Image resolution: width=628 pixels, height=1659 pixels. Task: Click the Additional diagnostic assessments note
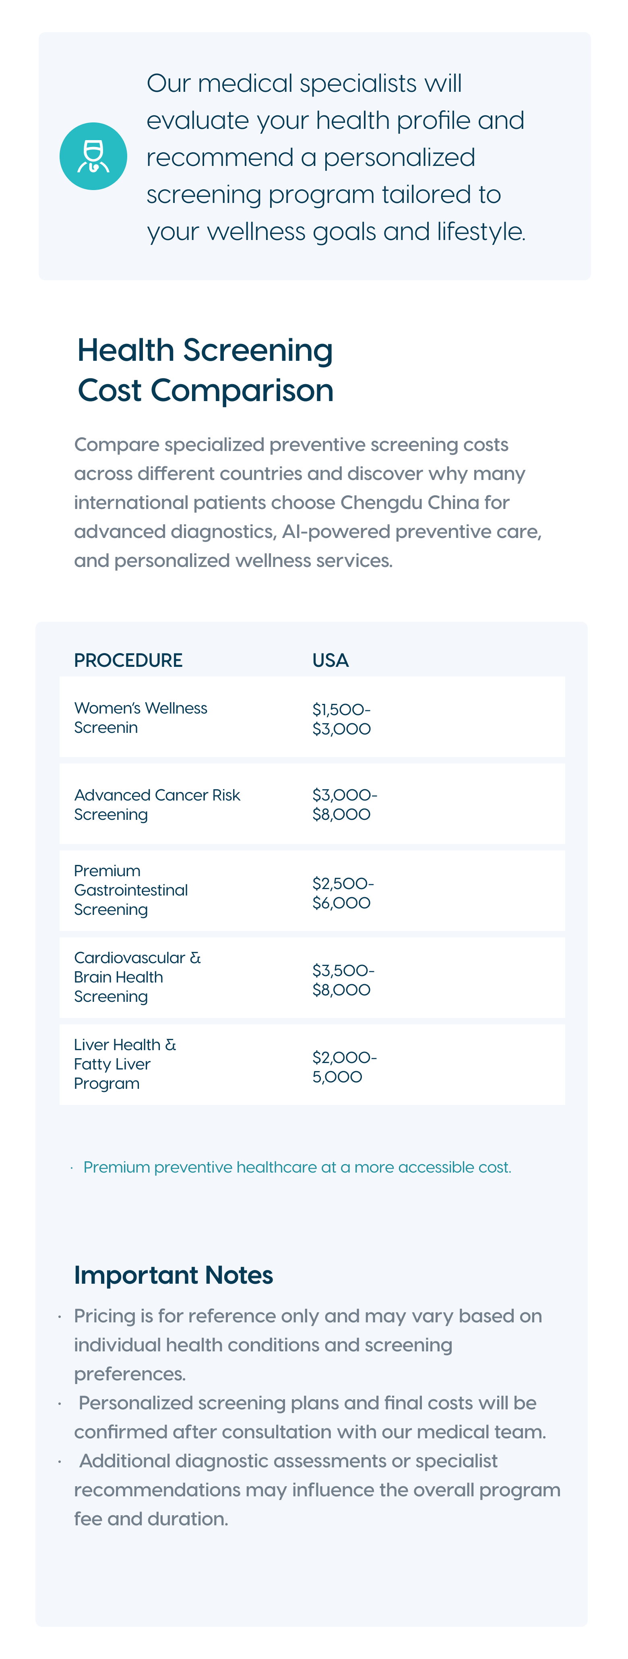(317, 1489)
